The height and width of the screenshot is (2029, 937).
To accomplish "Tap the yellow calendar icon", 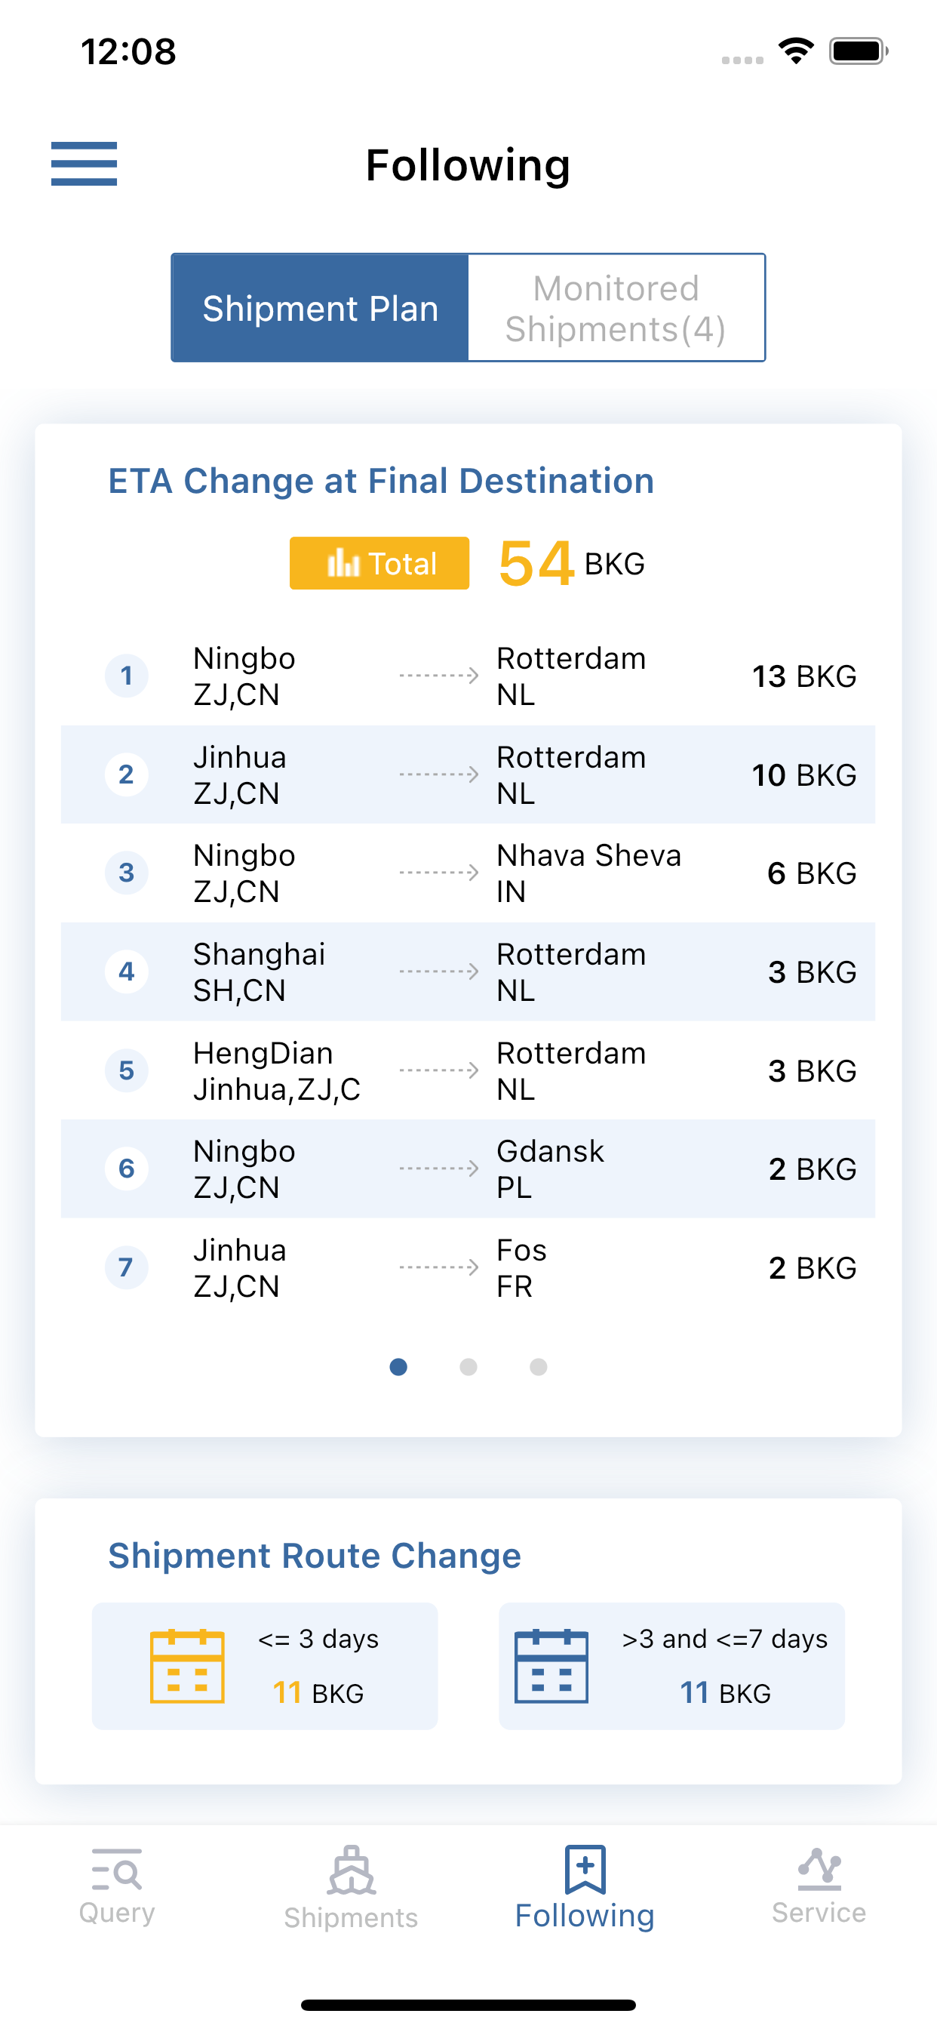I will pyautogui.click(x=187, y=1666).
